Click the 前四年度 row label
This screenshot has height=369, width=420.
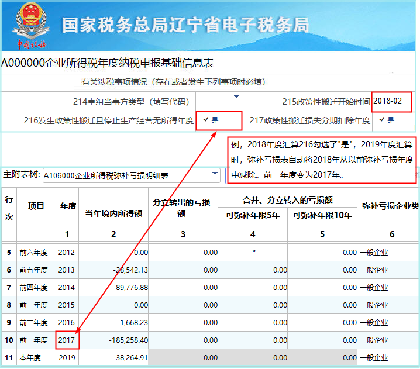(x=33, y=288)
